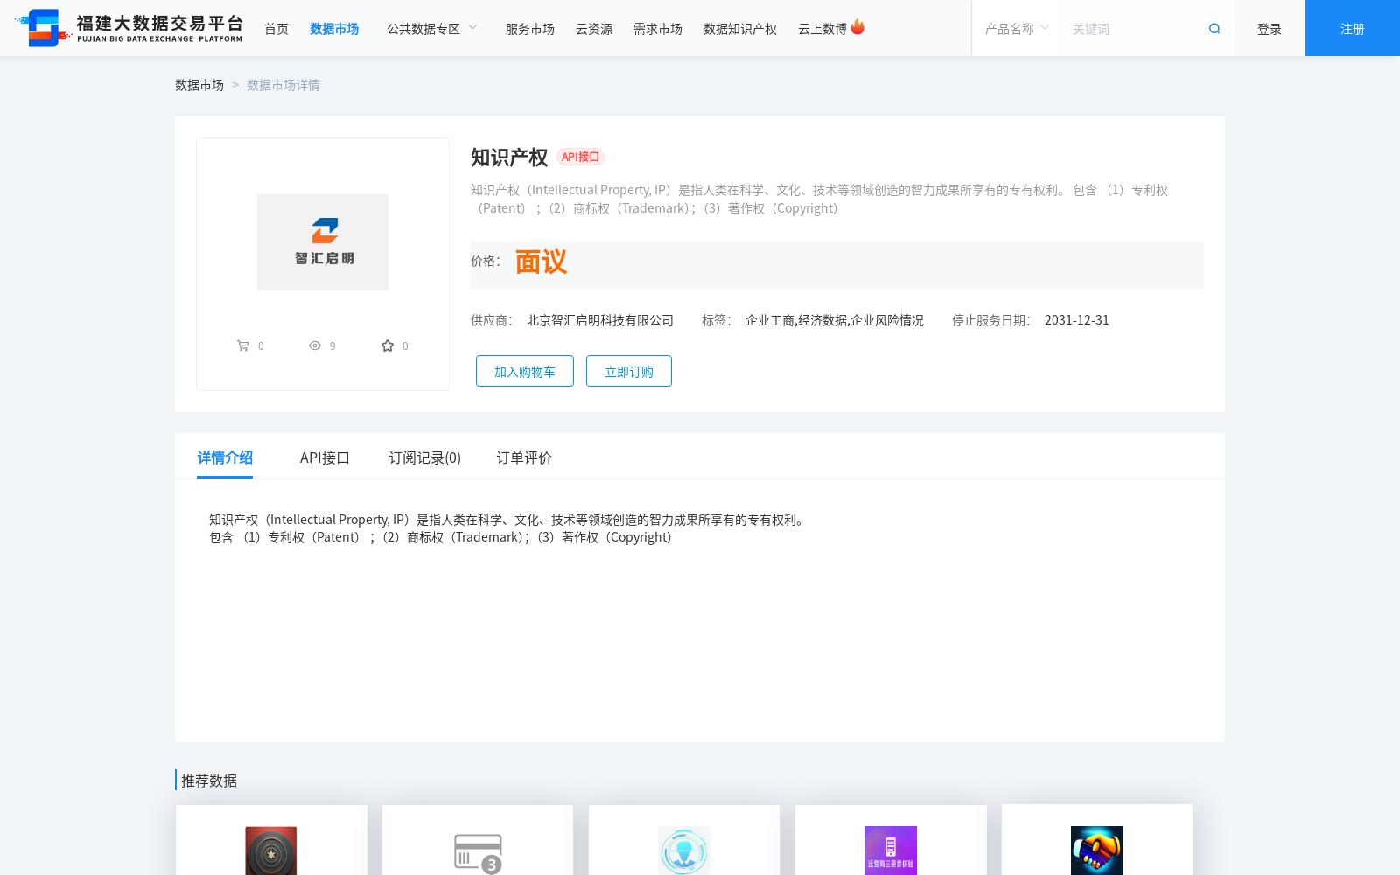Click the 推荐数据 section heading
1400x875 pixels.
click(x=209, y=780)
